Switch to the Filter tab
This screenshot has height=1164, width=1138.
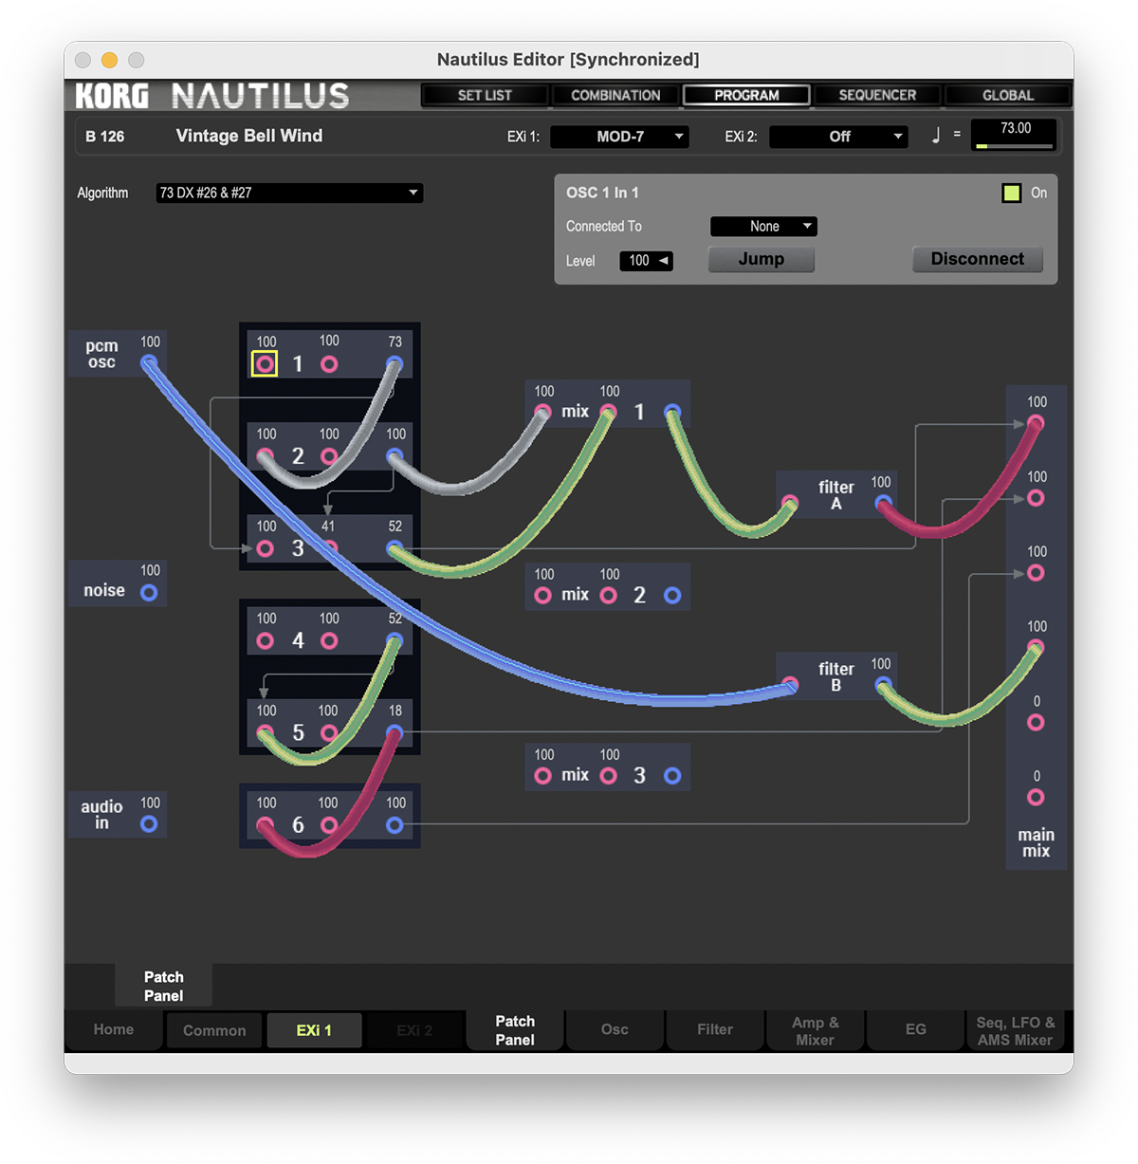[x=715, y=1030]
